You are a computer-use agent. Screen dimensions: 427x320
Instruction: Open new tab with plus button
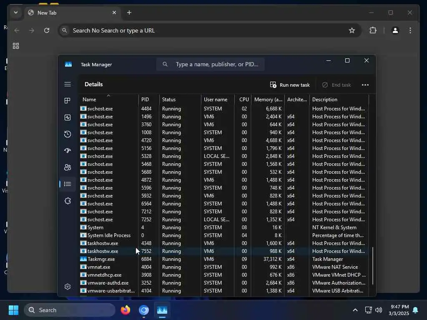coord(129,13)
